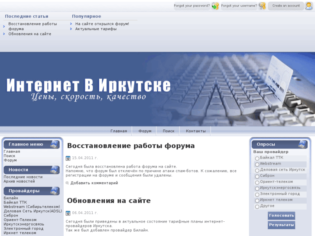The height and width of the screenshot is (236, 315).
Task: Click the Create an account link
Action: point(286,6)
